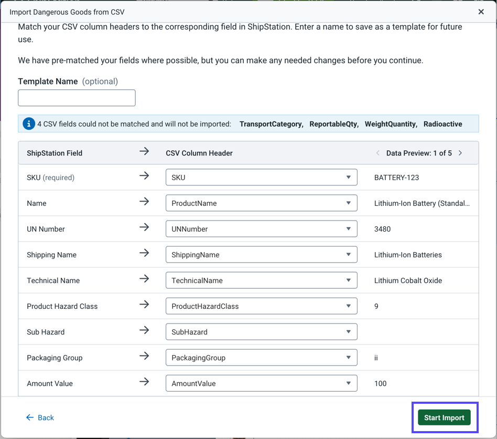
Task: Click the arrow beside UN Number
Action: (144, 227)
